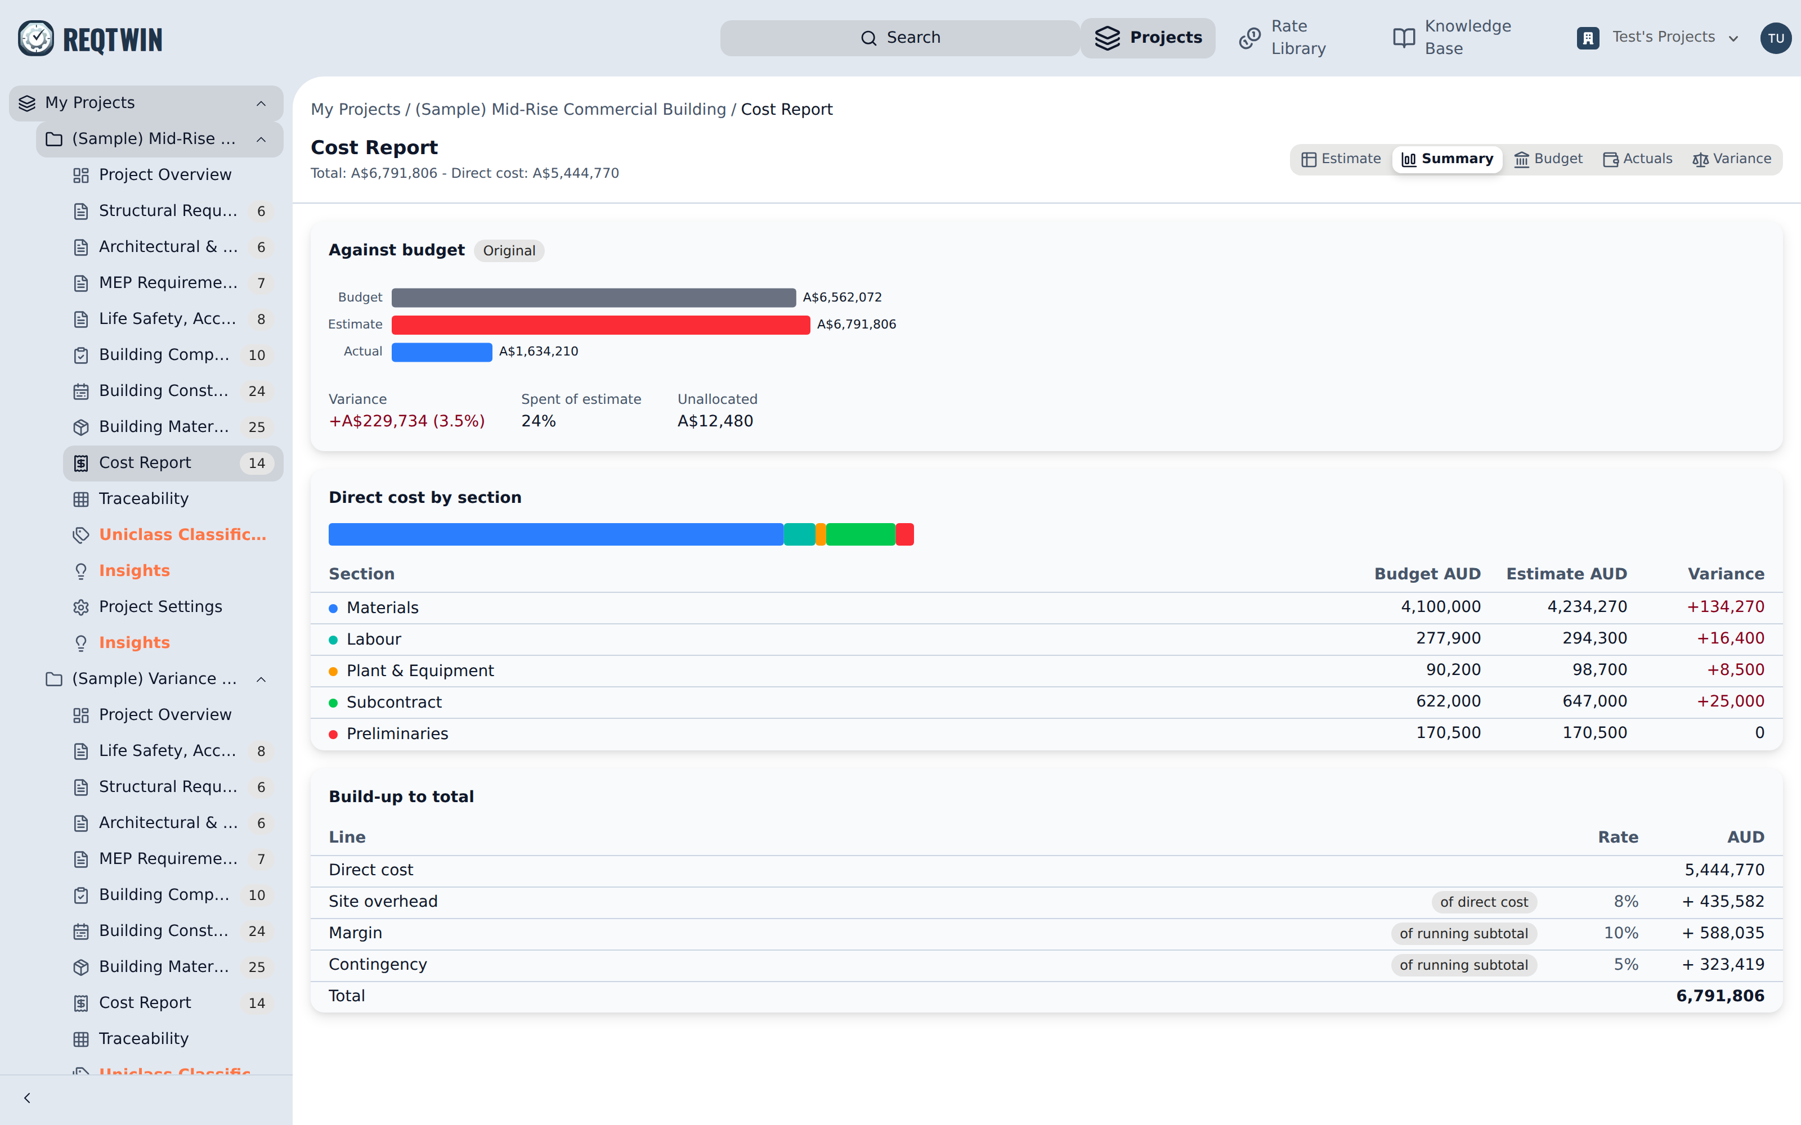
Task: Open Structural Requ... in the Mid-Rise project
Action: (x=173, y=211)
